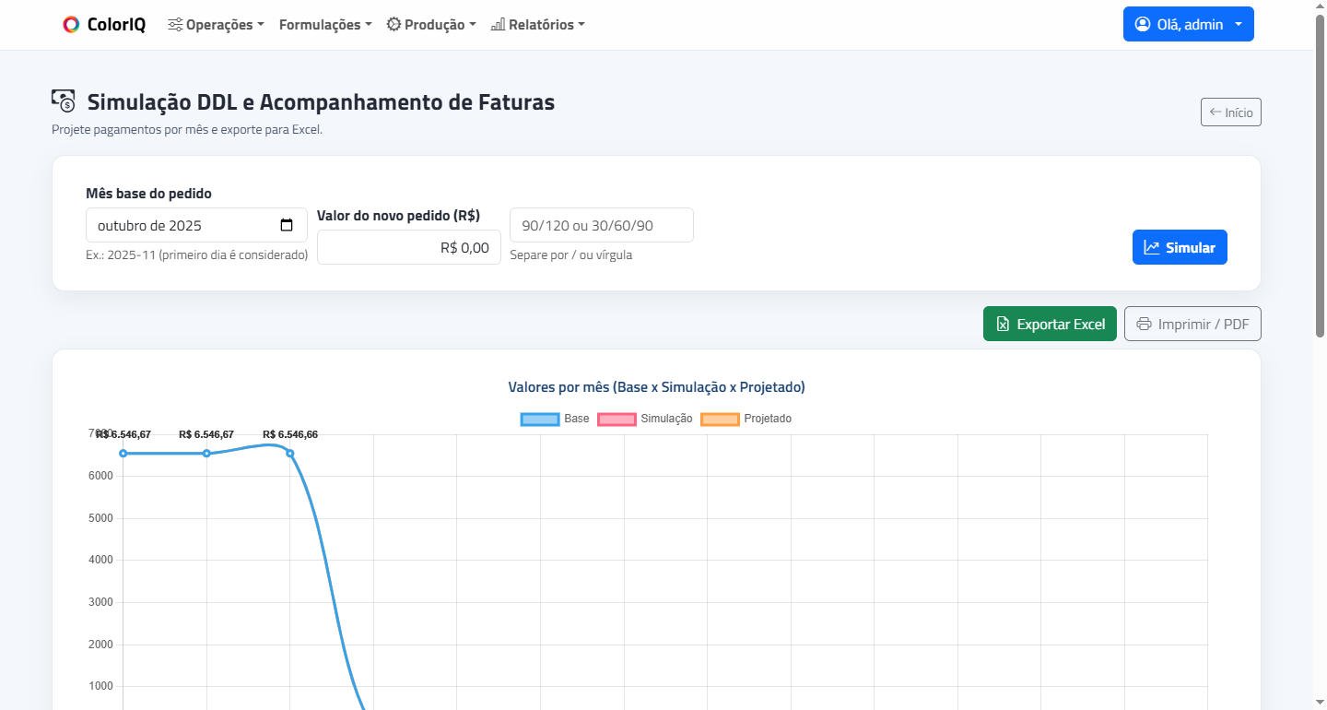The height and width of the screenshot is (710, 1327).
Task: Click the chart title Valores por mês
Action: (657, 386)
